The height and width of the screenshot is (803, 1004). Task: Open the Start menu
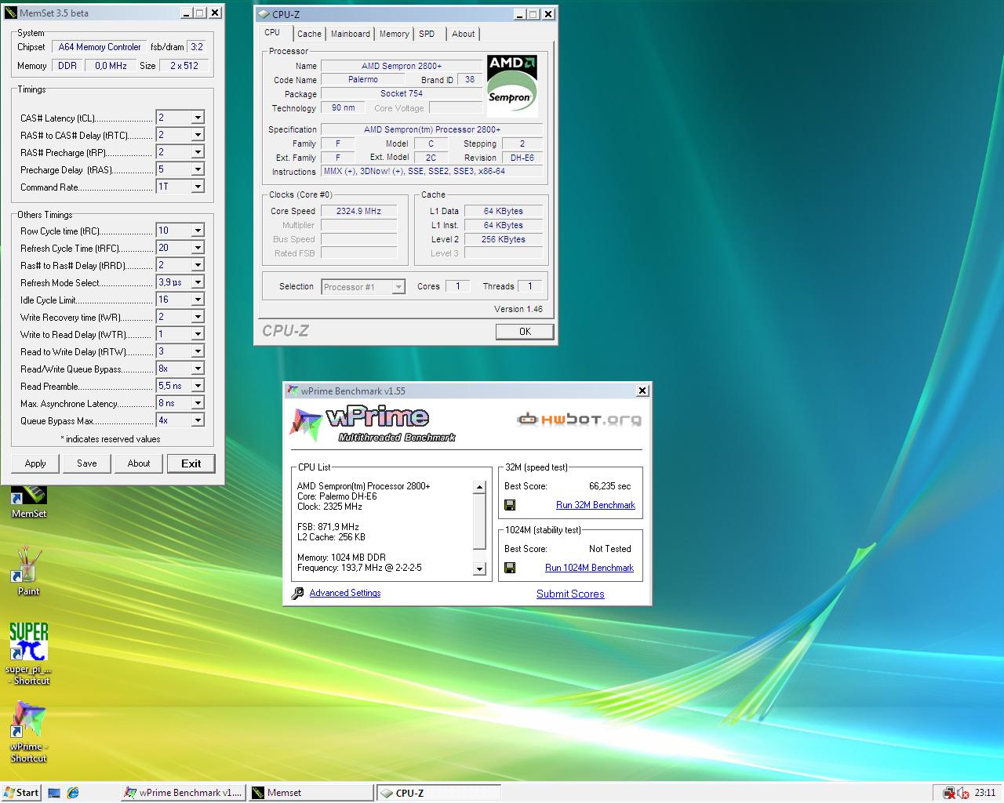coord(21,793)
